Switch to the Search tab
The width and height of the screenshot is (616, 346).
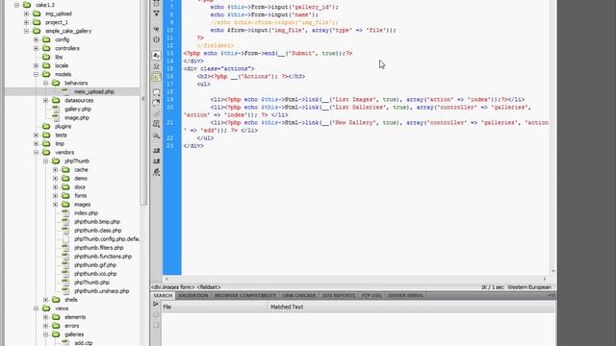pos(163,295)
